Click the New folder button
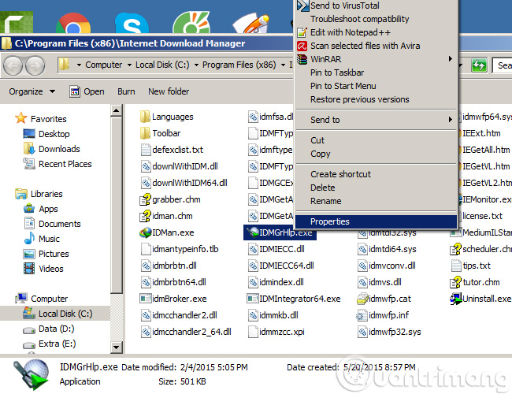Image resolution: width=512 pixels, height=394 pixels. click(169, 91)
